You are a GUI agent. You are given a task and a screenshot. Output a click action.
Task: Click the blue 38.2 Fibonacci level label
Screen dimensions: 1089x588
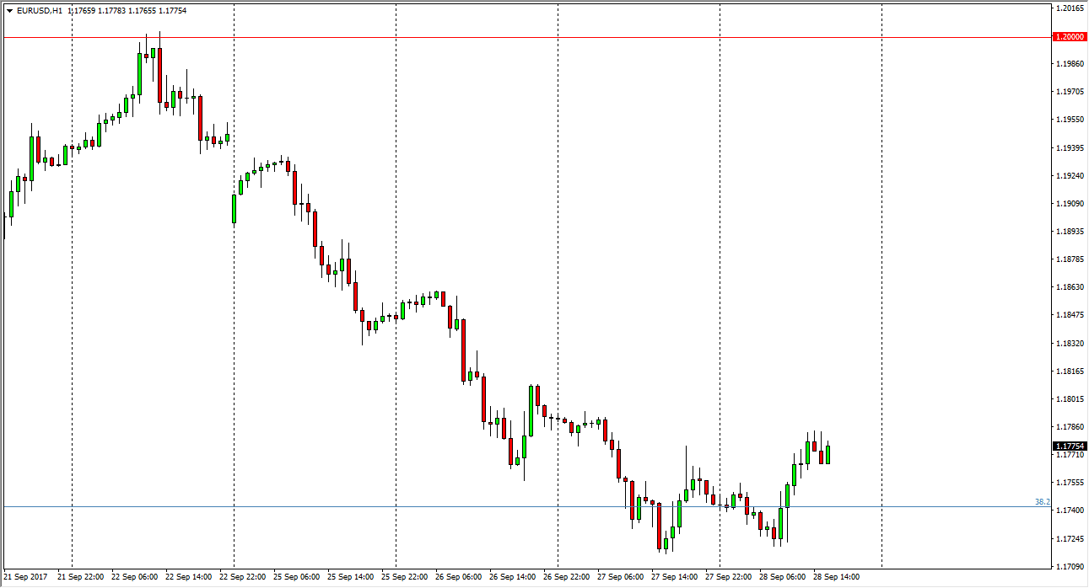pyautogui.click(x=1043, y=502)
